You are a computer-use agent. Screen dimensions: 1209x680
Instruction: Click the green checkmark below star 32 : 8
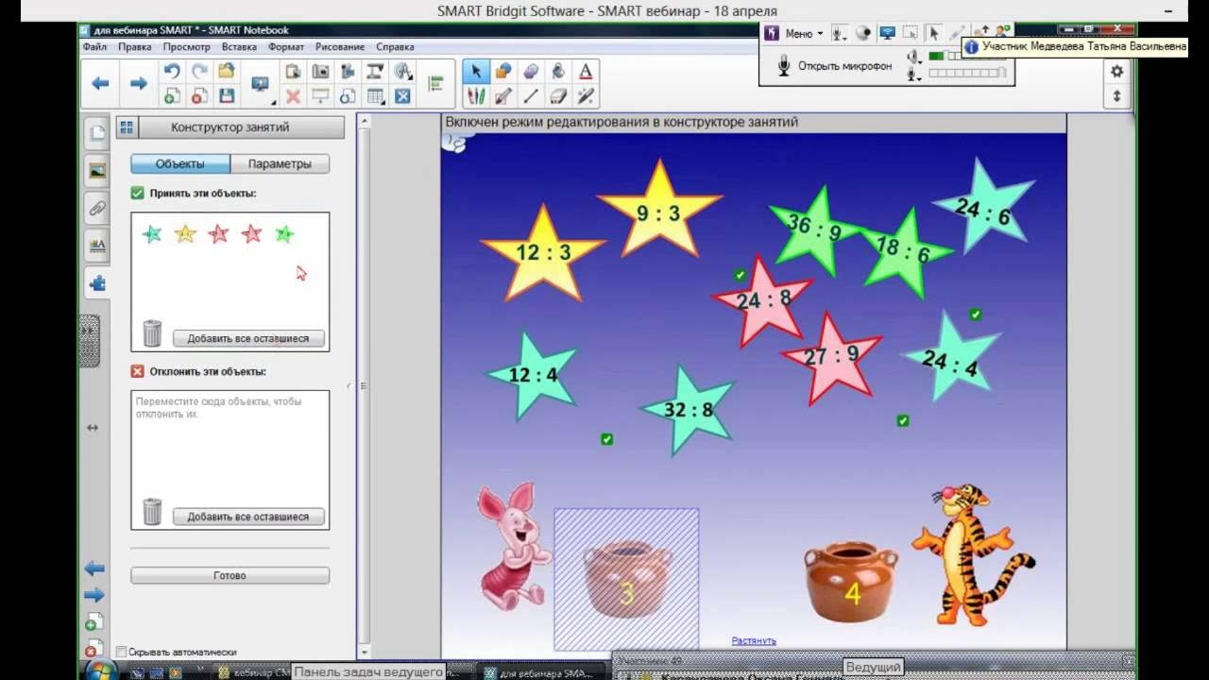pos(606,439)
